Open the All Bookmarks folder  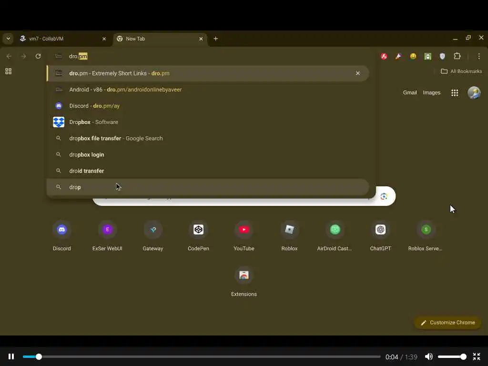tap(461, 71)
